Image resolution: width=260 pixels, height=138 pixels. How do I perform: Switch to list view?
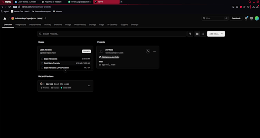click(203, 34)
